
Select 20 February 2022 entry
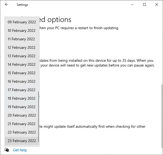pyautogui.click(x=22, y=115)
